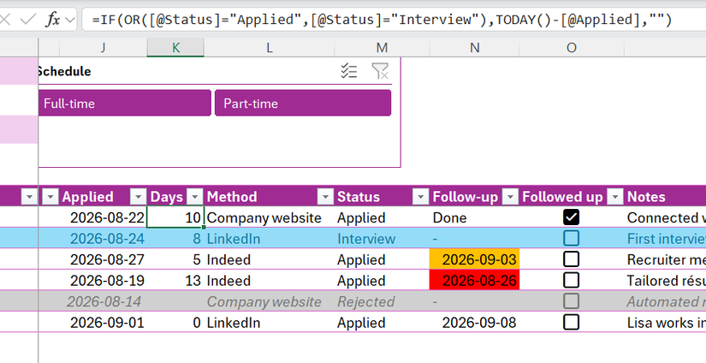Cancel the formula edit with the X icon
Image resolution: width=706 pixels, height=363 pixels.
tap(4, 20)
